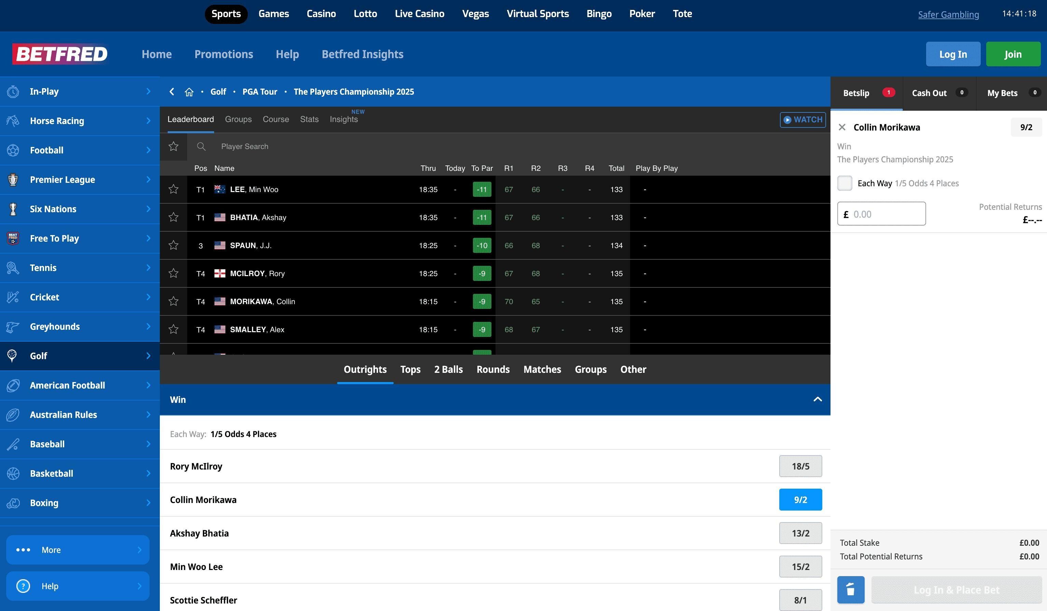Click the player search magnifier icon
This screenshot has width=1047, height=611.
pos(201,146)
